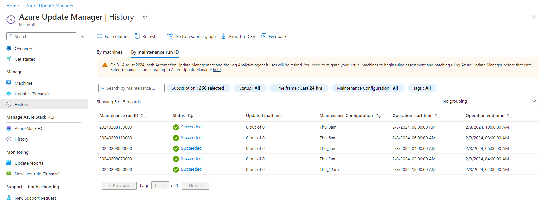The width and height of the screenshot is (545, 222).
Task: Collapse the sidebar with double chevron icon
Action: [82, 36]
